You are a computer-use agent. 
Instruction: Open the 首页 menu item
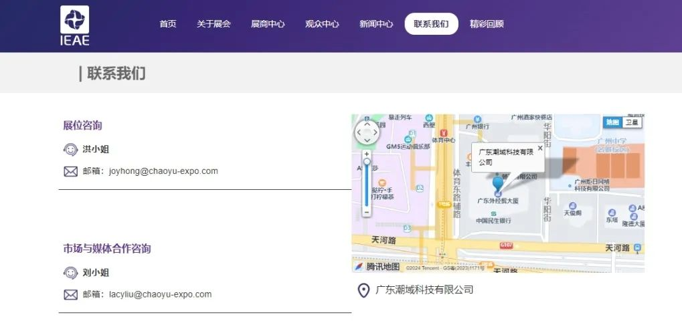pyautogui.click(x=168, y=24)
